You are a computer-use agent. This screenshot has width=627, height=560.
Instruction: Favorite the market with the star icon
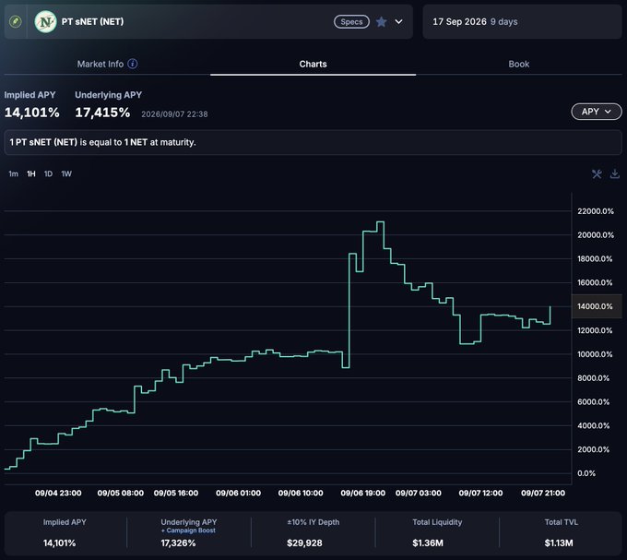(x=382, y=21)
